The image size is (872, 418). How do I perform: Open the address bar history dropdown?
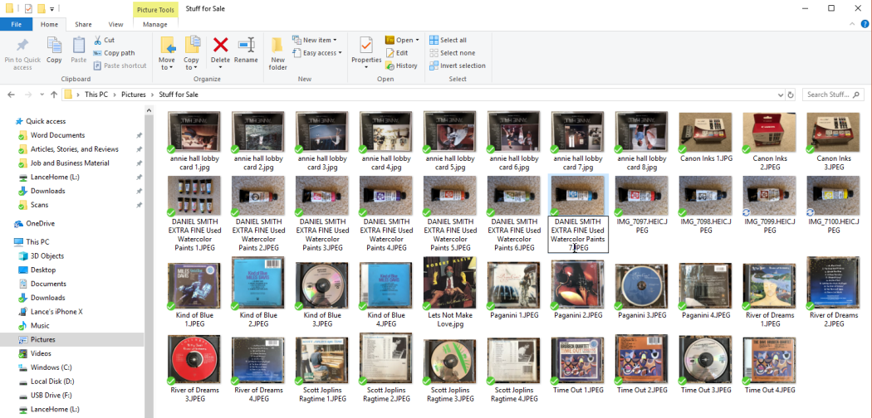coord(780,95)
